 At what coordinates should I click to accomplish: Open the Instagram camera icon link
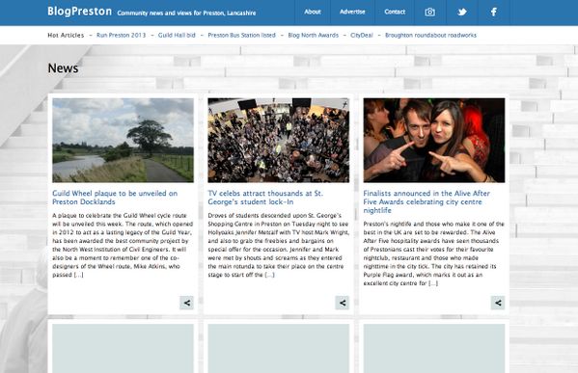pos(429,13)
